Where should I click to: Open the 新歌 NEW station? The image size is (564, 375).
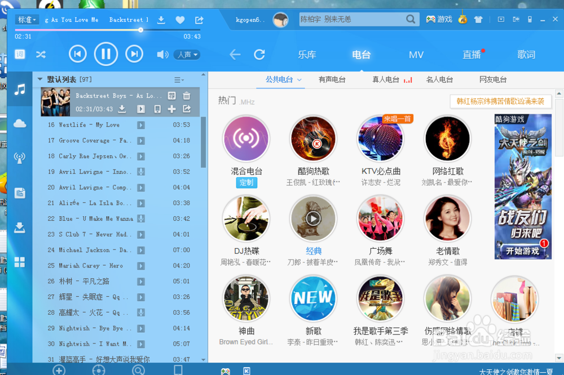313,298
